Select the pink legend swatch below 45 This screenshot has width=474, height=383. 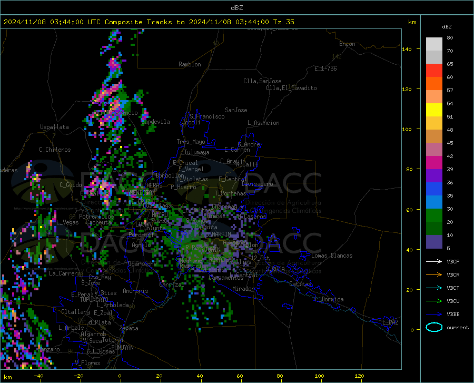tap(434, 150)
